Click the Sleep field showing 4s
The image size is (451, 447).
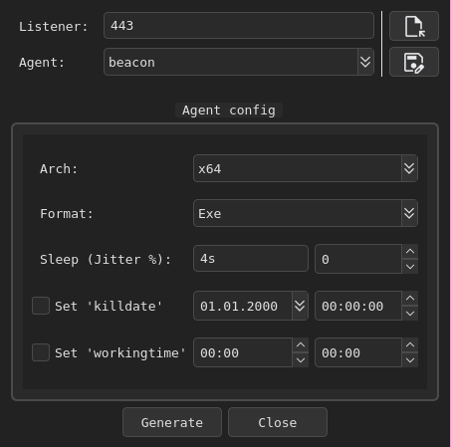coord(251,259)
